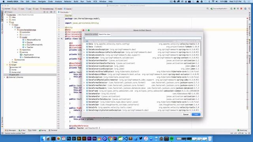This screenshot has width=253, height=142.
Task: Open the Favorites tool window stripe button
Action: tap(2, 122)
